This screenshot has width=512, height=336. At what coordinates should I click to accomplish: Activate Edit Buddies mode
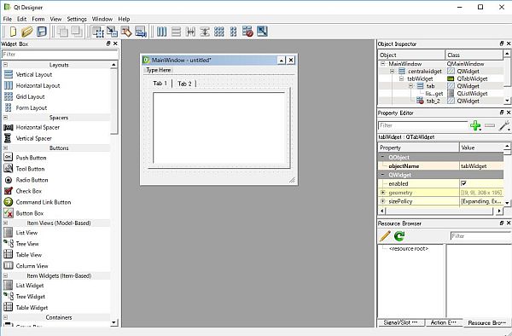(126, 32)
